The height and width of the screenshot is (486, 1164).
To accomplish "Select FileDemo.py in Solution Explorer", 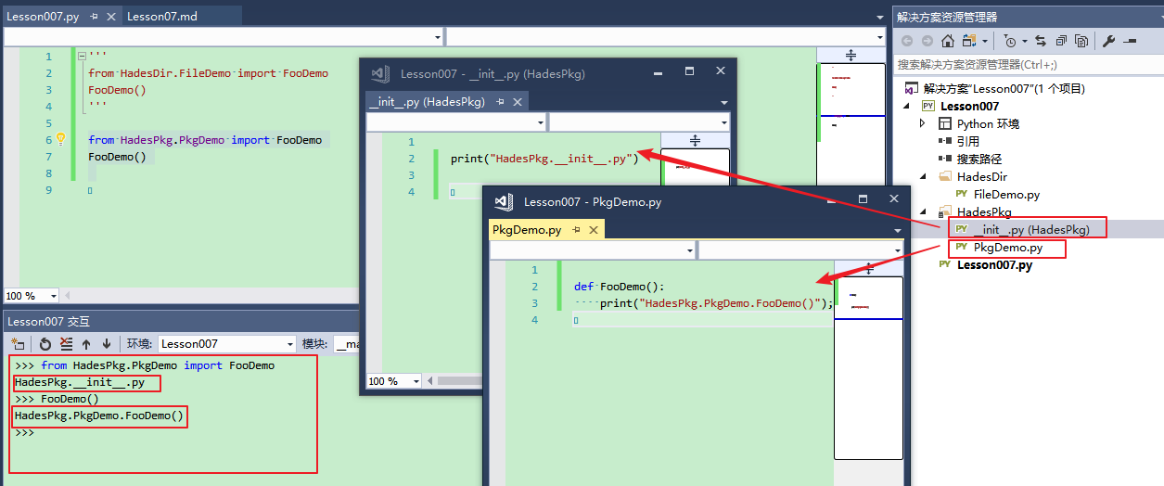I will point(1006,194).
